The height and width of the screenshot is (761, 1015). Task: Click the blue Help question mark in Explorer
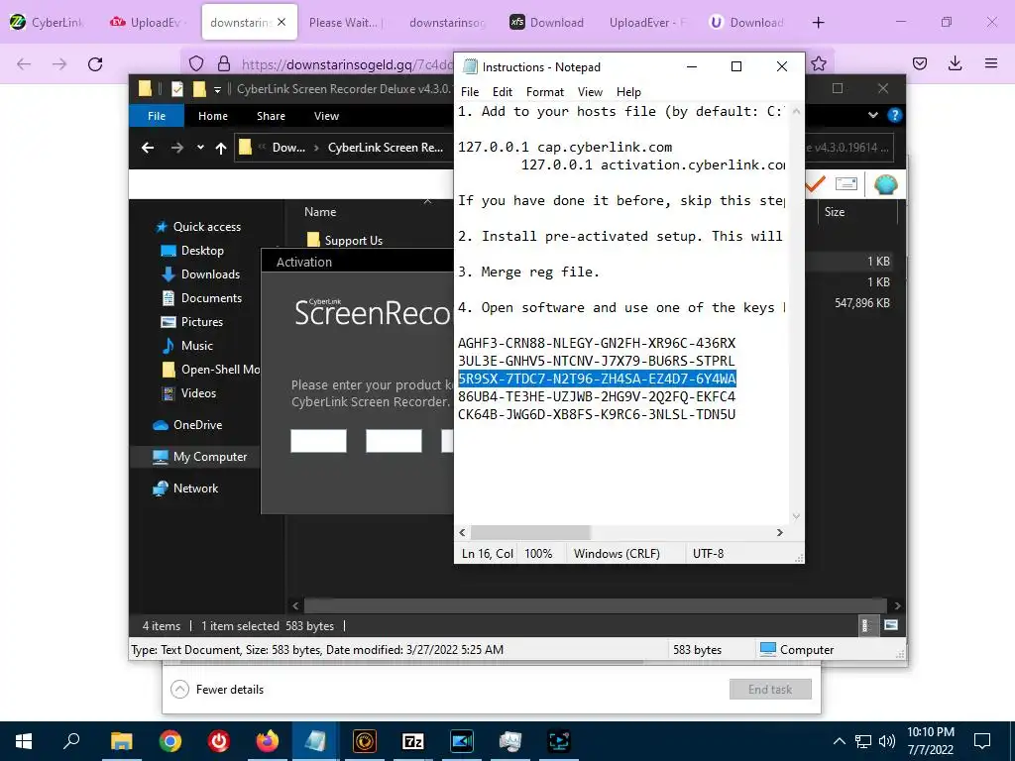[895, 115]
